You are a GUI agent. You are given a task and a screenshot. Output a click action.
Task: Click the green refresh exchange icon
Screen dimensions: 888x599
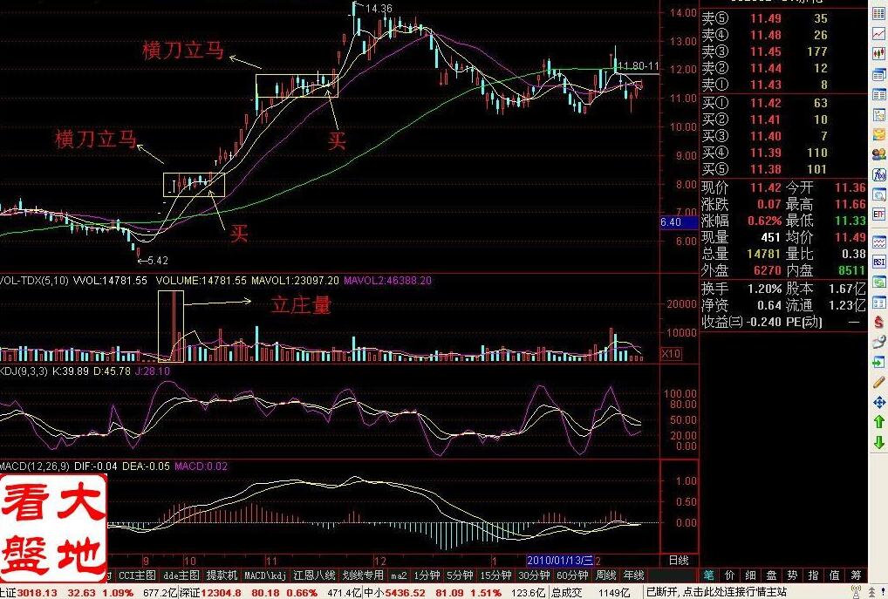879,282
